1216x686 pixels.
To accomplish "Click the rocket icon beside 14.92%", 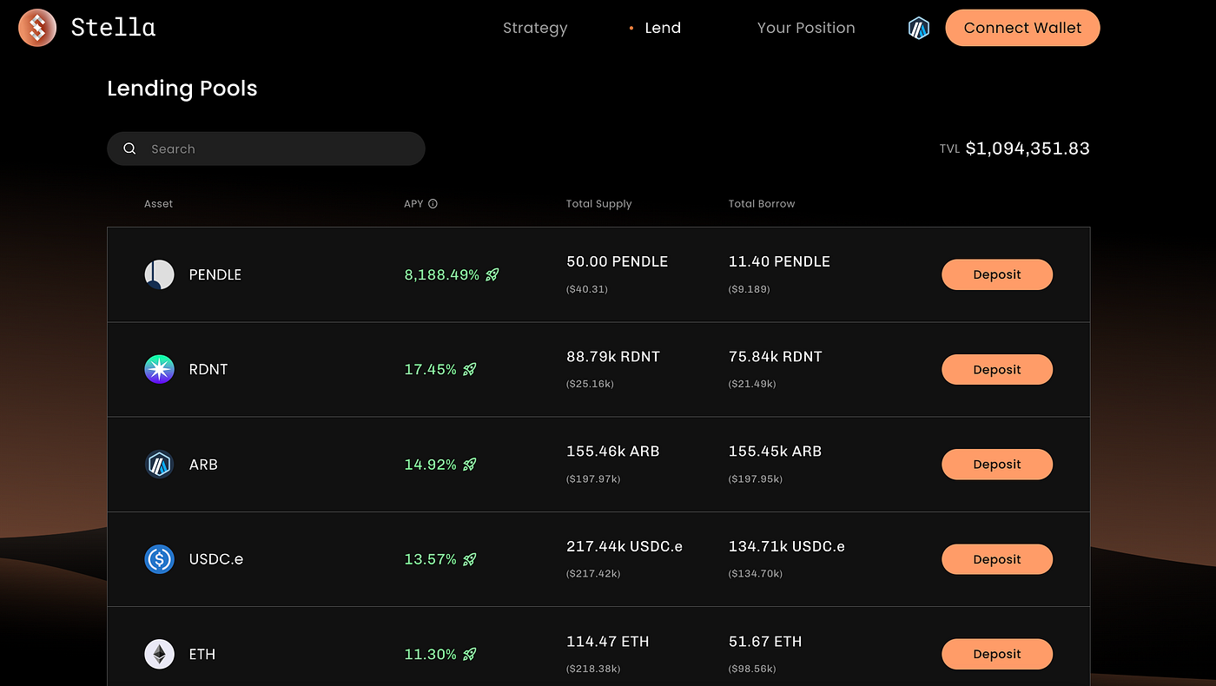I will pos(470,465).
